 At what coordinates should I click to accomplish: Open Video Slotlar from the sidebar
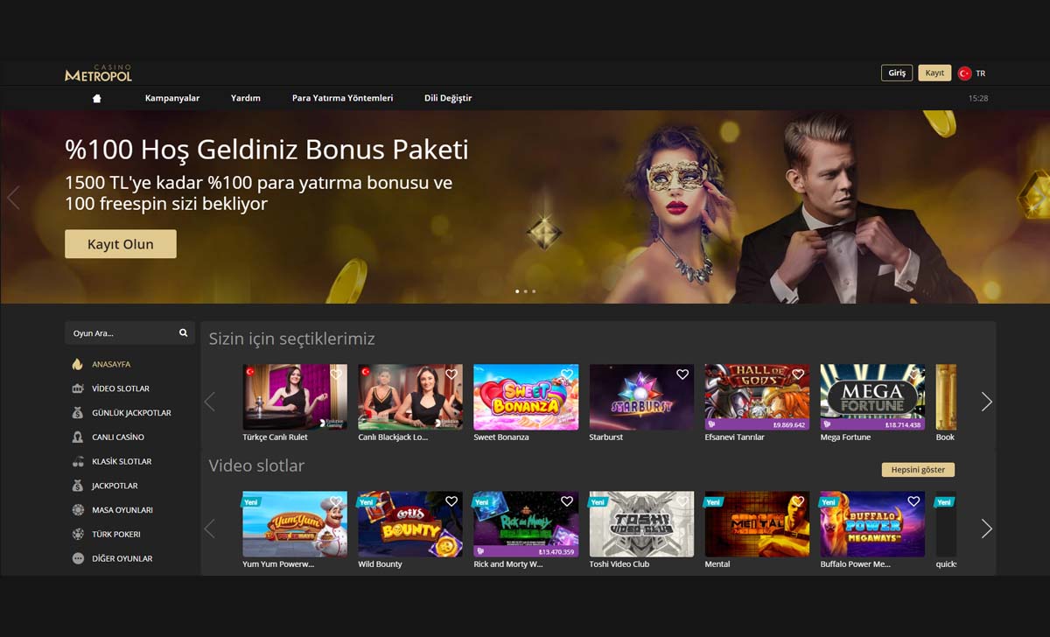pyautogui.click(x=121, y=388)
